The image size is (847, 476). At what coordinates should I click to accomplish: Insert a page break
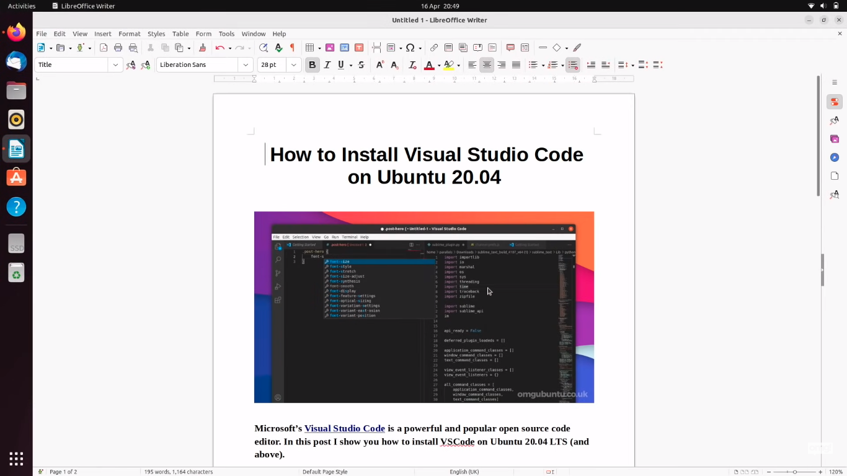[376, 48]
